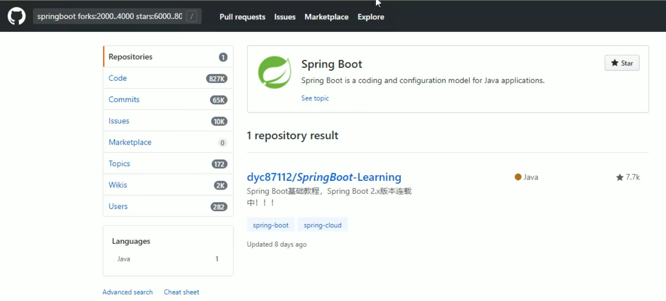Open Pull requests in top navigation

coord(243,17)
